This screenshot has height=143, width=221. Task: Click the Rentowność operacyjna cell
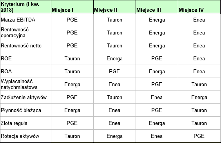tap(25, 33)
